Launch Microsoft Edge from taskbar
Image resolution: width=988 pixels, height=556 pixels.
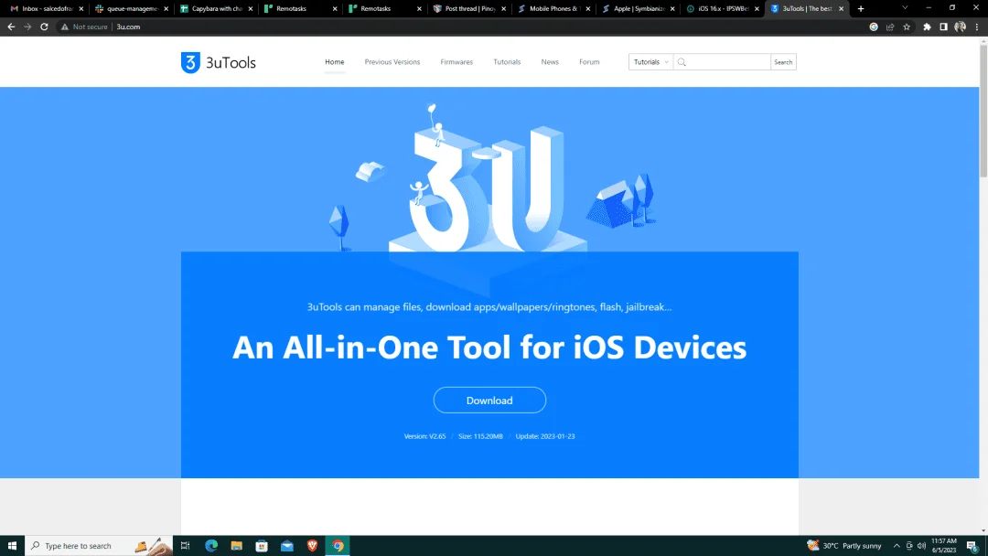click(211, 545)
